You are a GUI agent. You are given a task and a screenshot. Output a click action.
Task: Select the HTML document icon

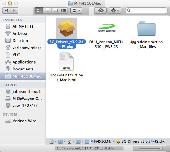coord(67,61)
